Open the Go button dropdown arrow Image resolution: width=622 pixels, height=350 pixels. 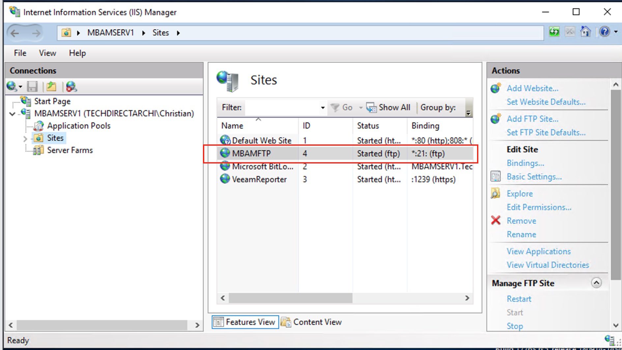click(361, 108)
